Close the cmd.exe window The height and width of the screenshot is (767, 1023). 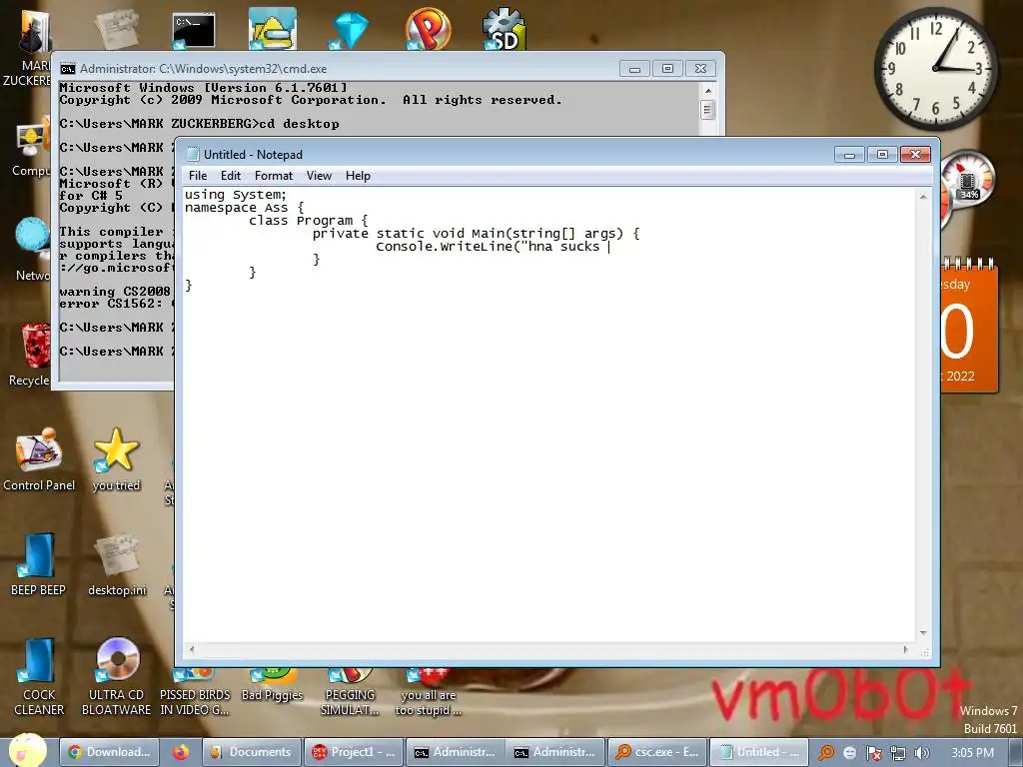700,69
